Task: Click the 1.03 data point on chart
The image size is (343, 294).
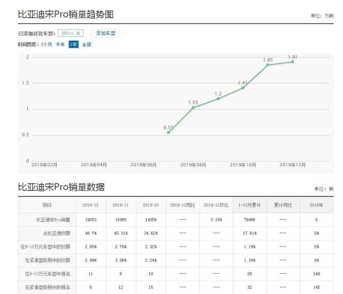Action: (193, 108)
